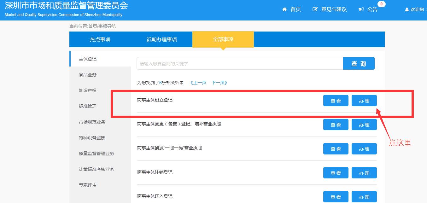Click 查看 for 商事主体迁入登记
Screen dimensions: 427x203
tap(336, 196)
